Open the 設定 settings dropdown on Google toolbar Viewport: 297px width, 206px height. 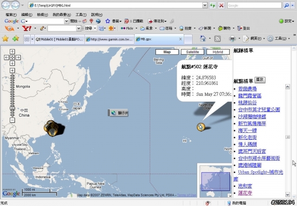[x=287, y=21]
